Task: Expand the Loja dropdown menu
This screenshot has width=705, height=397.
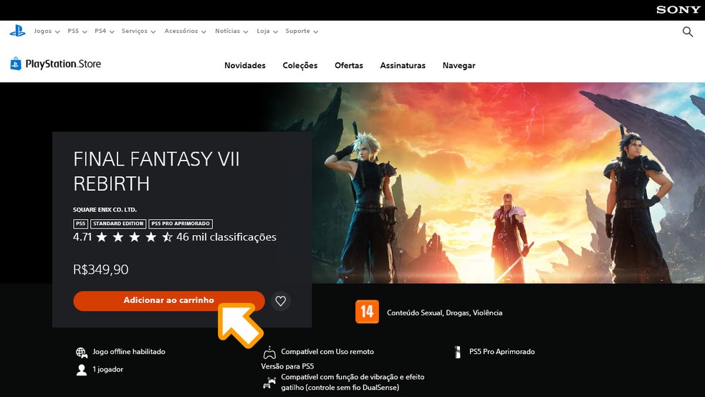Action: click(267, 31)
